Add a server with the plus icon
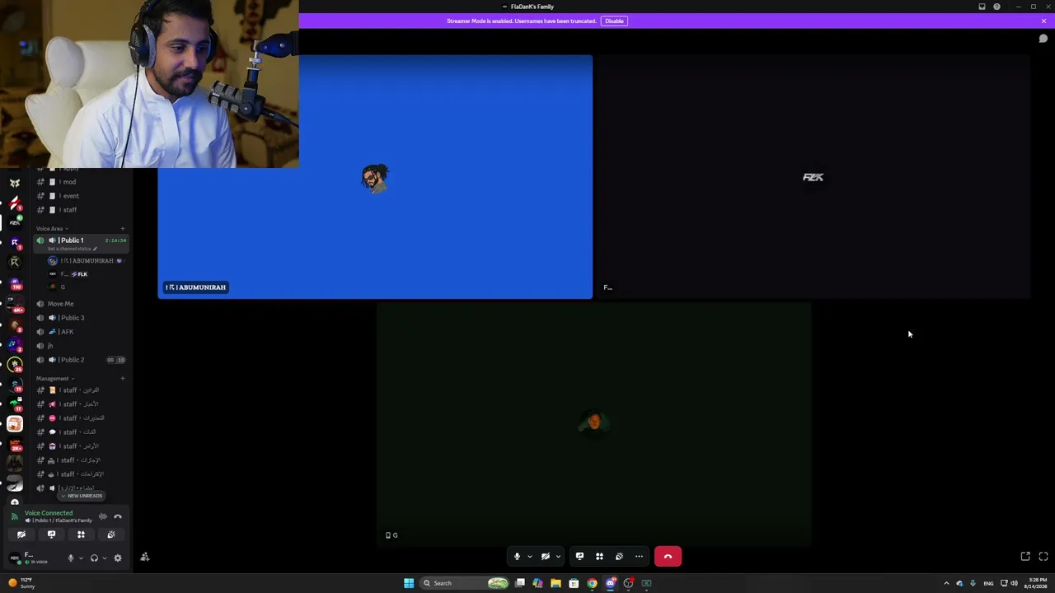The width and height of the screenshot is (1055, 593). pyautogui.click(x=15, y=502)
